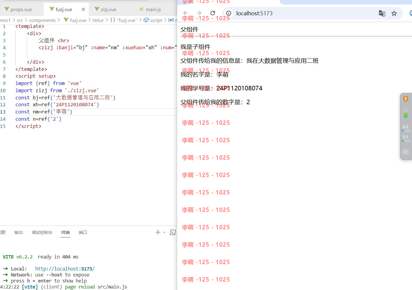Close the fuzj.vue tab
The image size is (412, 290).
coord(83,9)
